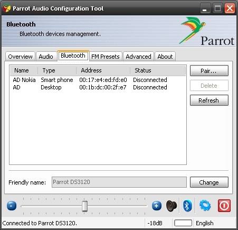Screen dimensions: 238x230
Task: Open the Advanced tab
Action: point(138,57)
